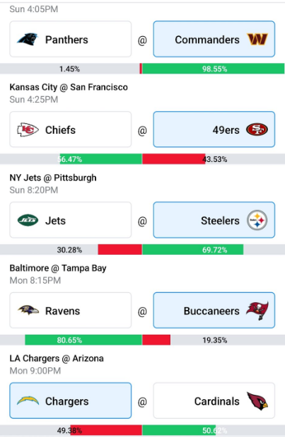Click the Panthers team logo
285x438 pixels.
click(28, 39)
